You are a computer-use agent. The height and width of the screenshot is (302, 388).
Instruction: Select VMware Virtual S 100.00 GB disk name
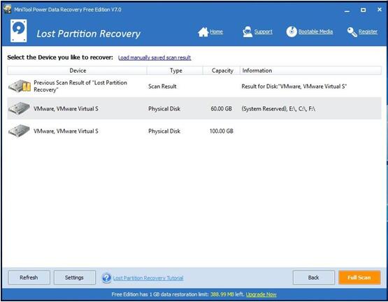[66, 131]
